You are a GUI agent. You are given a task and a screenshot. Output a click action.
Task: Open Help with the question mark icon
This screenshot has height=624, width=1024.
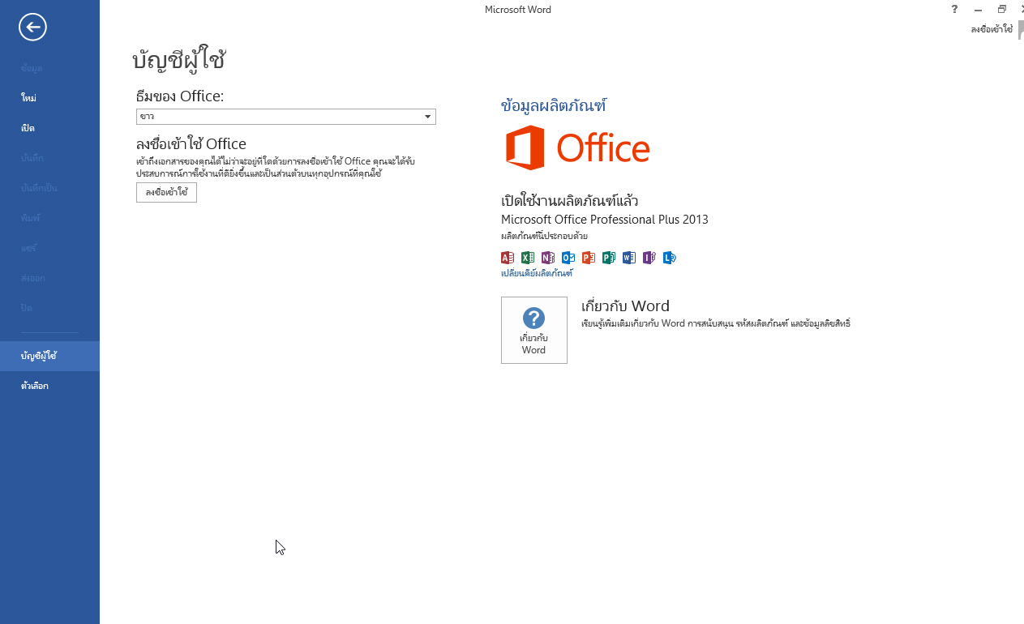tap(953, 9)
